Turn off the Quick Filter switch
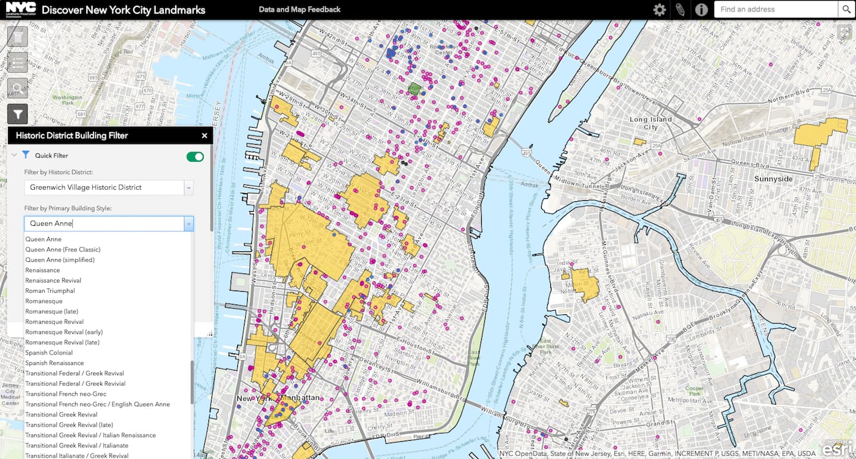This screenshot has height=459, width=856. (195, 157)
